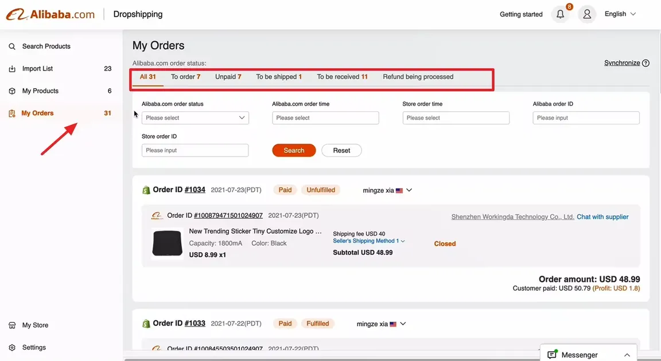Image resolution: width=661 pixels, height=361 pixels.
Task: Open store Order ID #1033 link
Action: pos(195,323)
